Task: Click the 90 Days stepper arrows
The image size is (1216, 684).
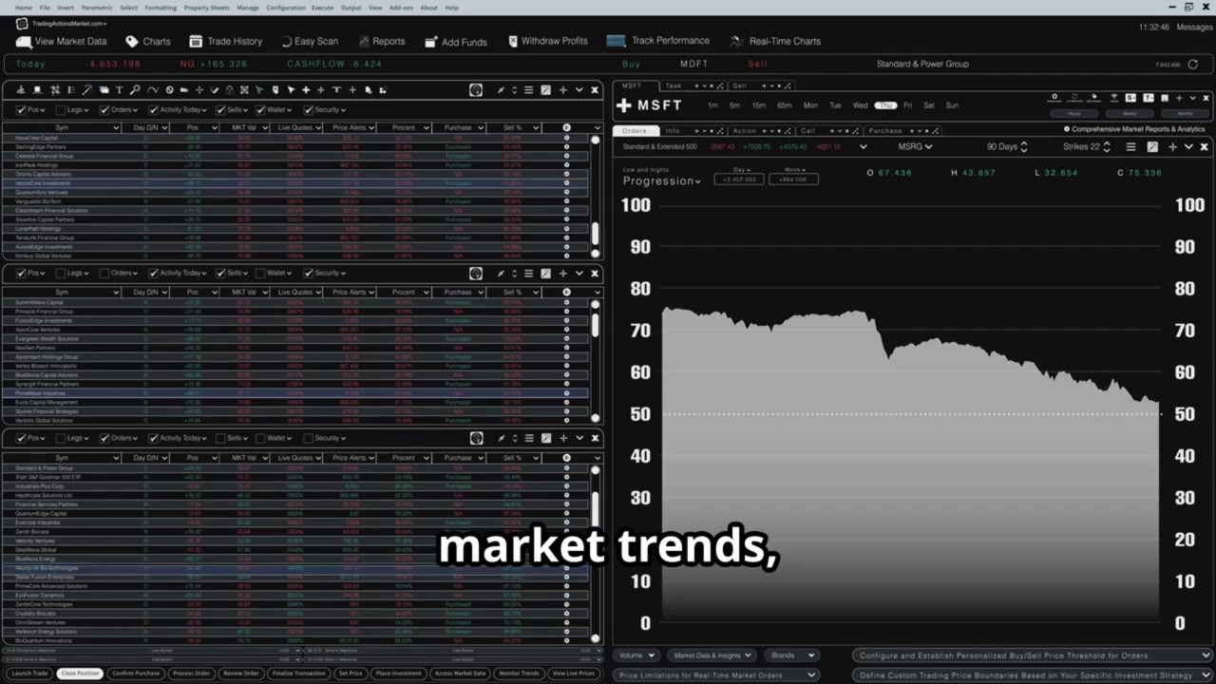Action: point(1026,146)
